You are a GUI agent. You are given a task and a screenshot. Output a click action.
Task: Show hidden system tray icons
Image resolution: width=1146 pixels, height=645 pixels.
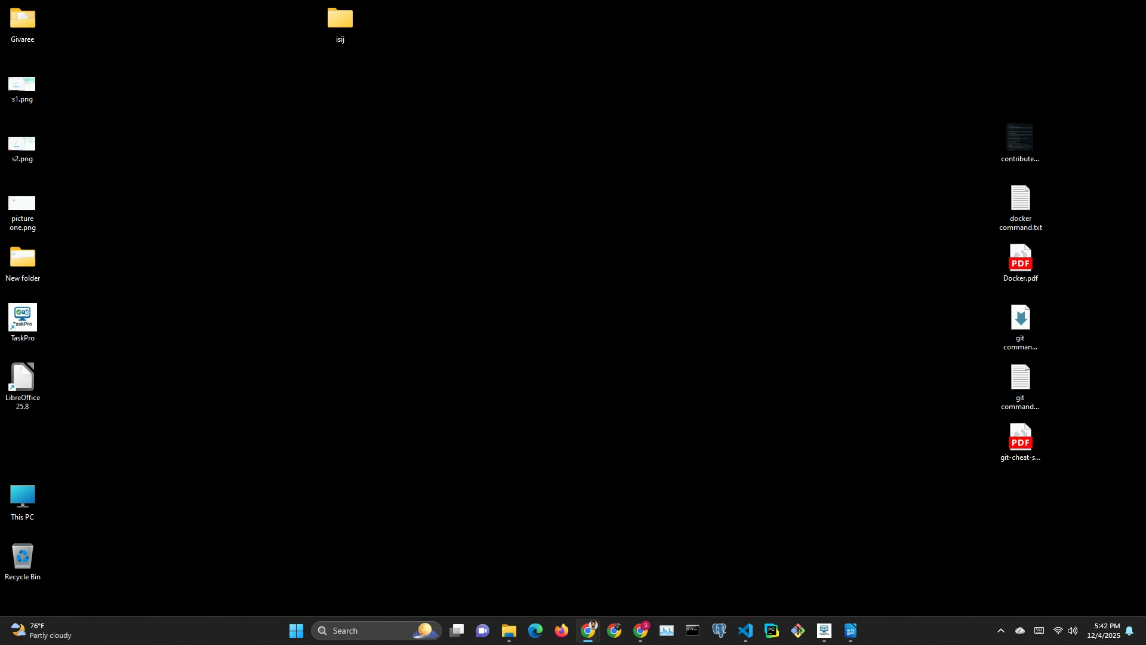tap(1001, 631)
